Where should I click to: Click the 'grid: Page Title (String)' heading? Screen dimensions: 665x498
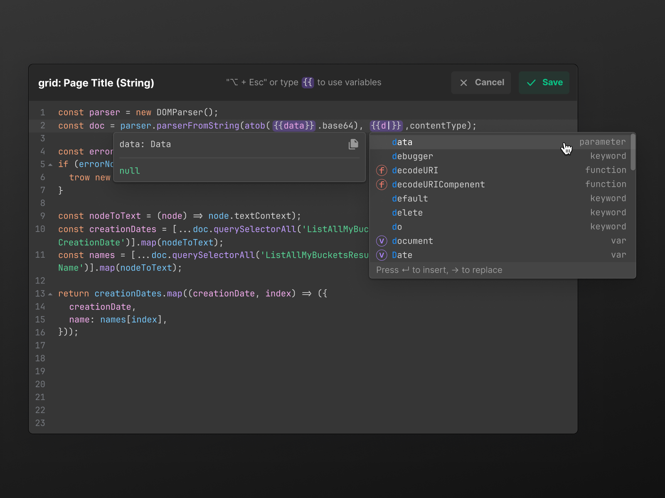point(96,83)
